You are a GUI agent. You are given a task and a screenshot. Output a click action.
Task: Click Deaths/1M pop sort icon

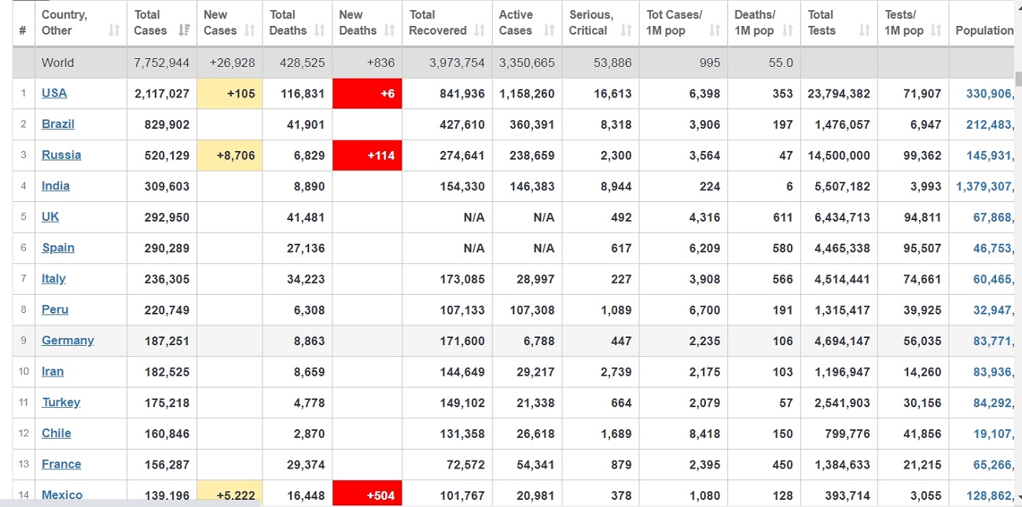pos(788,31)
